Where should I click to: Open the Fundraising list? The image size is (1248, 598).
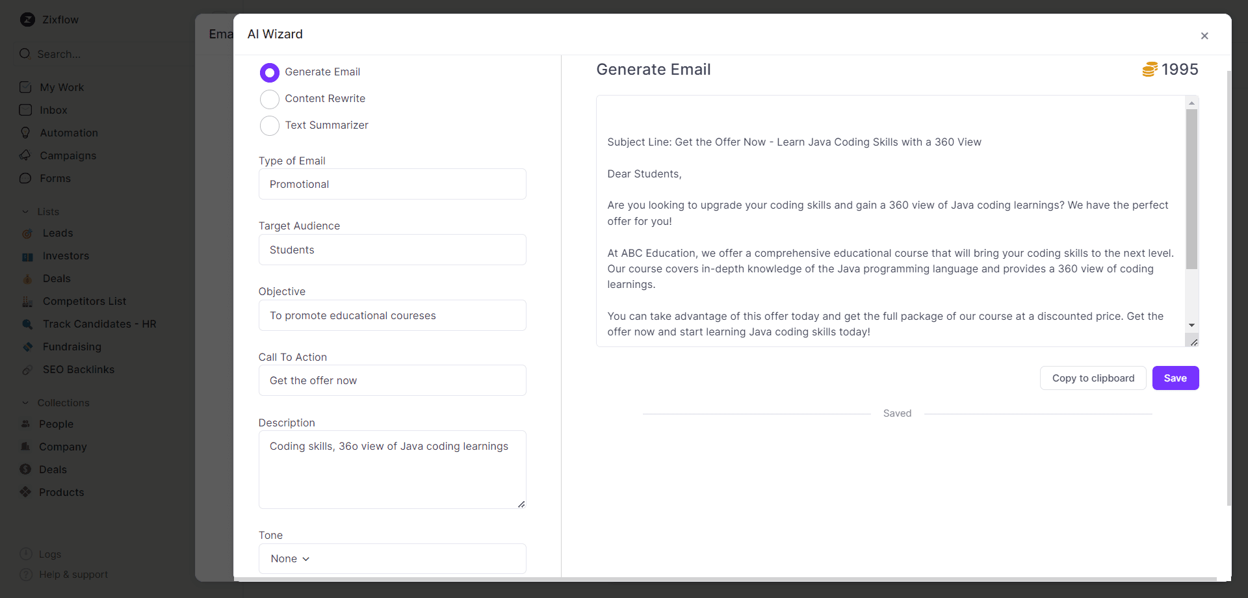[71, 346]
